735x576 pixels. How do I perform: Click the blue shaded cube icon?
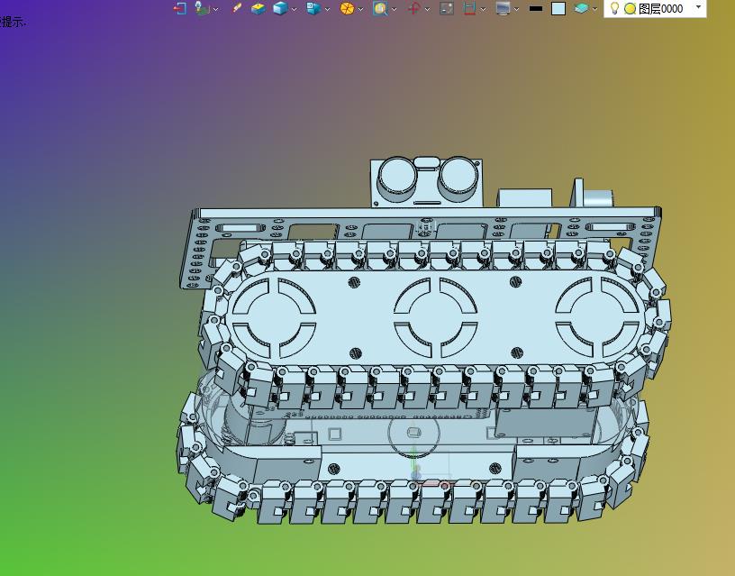pos(280,8)
